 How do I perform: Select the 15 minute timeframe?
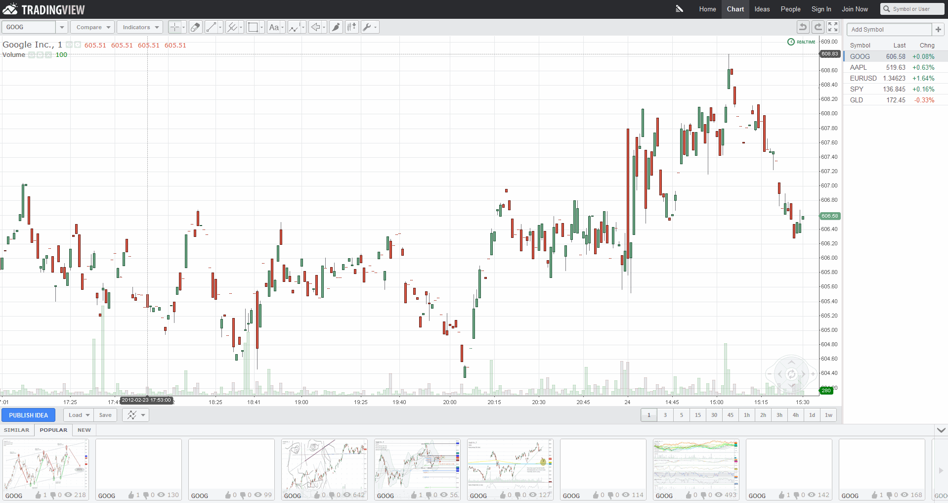[x=698, y=415]
